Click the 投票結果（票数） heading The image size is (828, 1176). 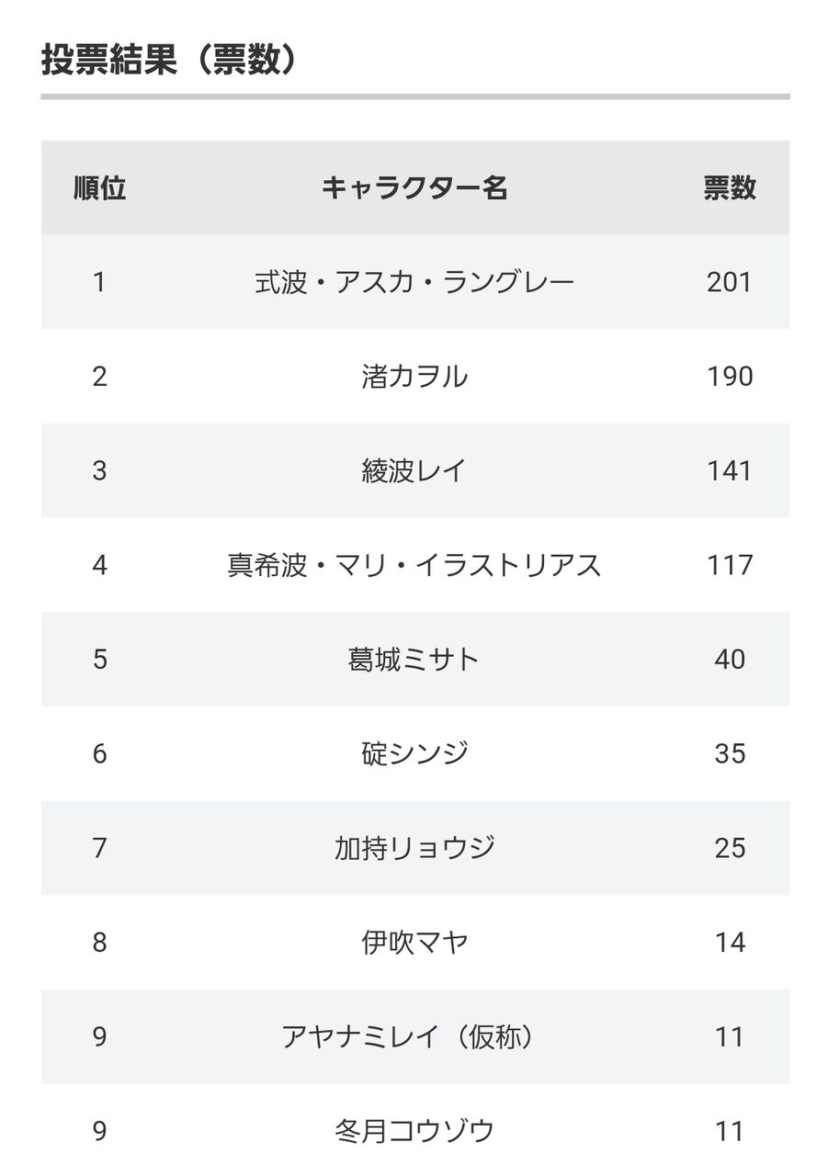pos(171,61)
